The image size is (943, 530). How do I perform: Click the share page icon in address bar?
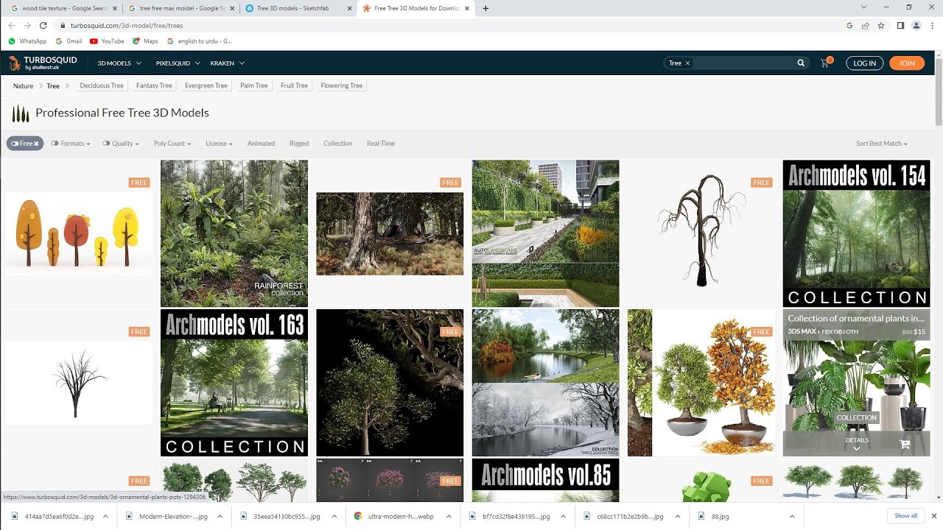pos(866,25)
